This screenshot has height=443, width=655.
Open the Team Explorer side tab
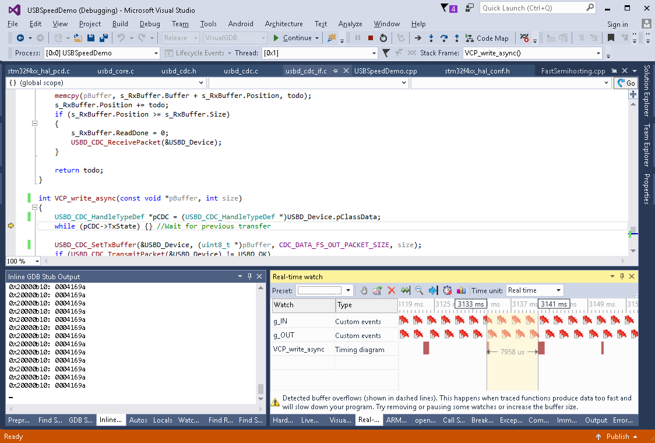(647, 145)
